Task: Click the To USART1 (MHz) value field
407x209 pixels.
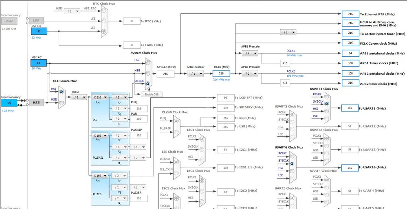Action: [x=350, y=108]
